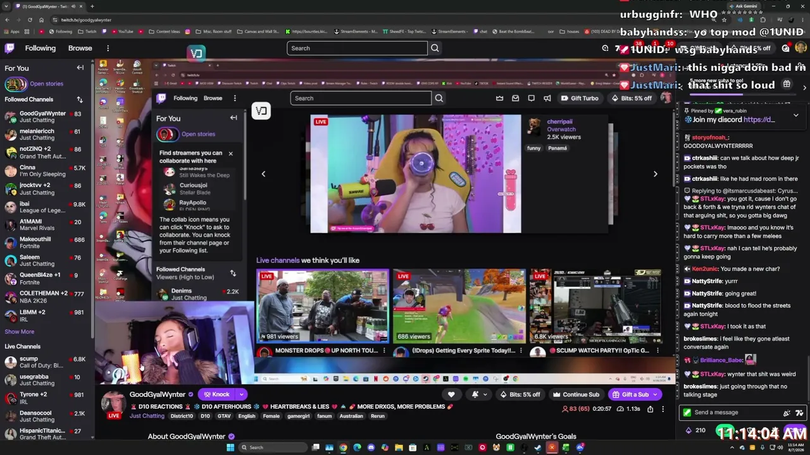Click the 7TV icon in the chat input
Image resolution: width=810 pixels, height=455 pixels.
(800, 413)
